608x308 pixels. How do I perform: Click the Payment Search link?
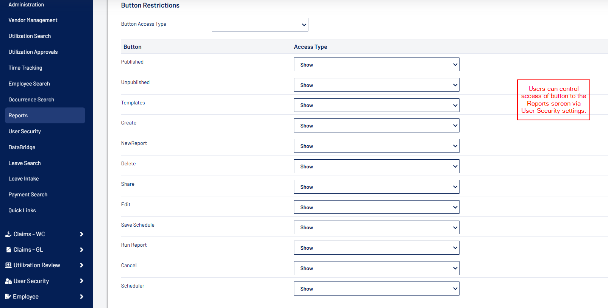28,194
